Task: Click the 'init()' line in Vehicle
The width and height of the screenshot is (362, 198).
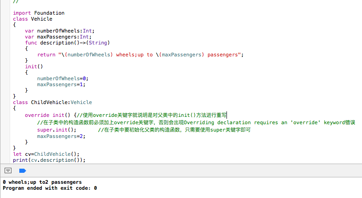Action: click(x=34, y=66)
